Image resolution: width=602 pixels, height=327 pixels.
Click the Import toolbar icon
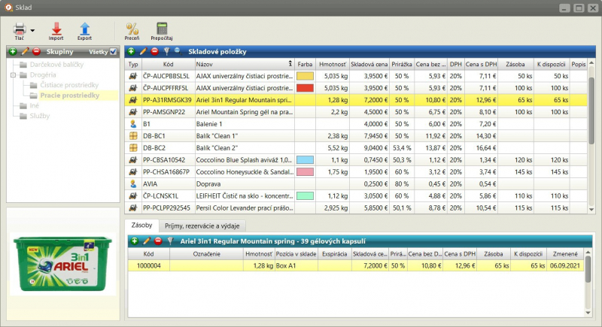tap(56, 31)
